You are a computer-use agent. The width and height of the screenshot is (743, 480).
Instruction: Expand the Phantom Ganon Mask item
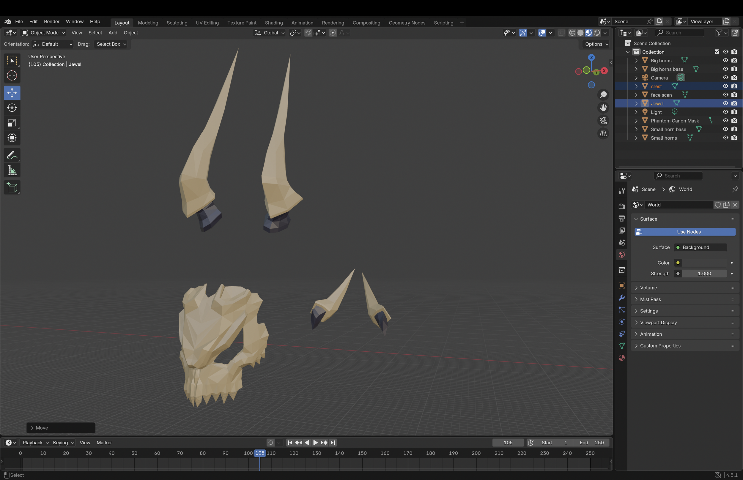pos(636,121)
